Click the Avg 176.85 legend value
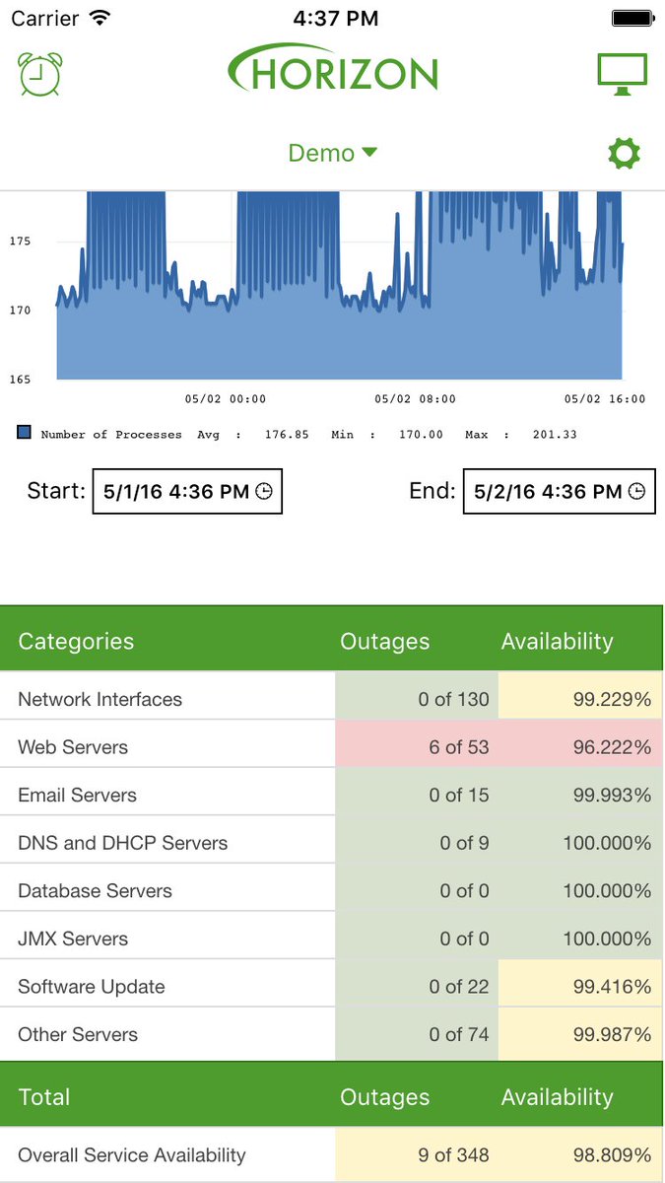This screenshot has height=1183, width=665. pyautogui.click(x=287, y=434)
